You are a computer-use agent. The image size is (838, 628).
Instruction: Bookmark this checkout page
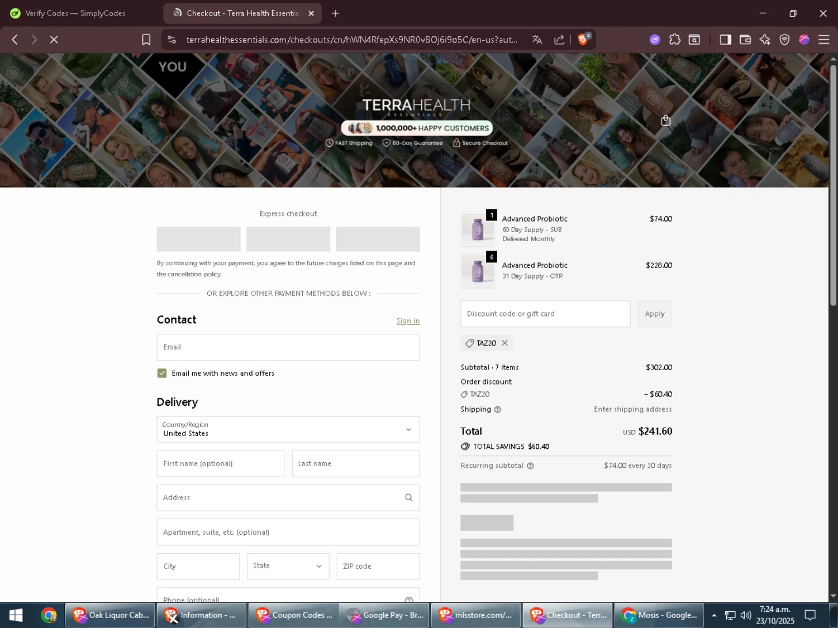pyautogui.click(x=146, y=40)
